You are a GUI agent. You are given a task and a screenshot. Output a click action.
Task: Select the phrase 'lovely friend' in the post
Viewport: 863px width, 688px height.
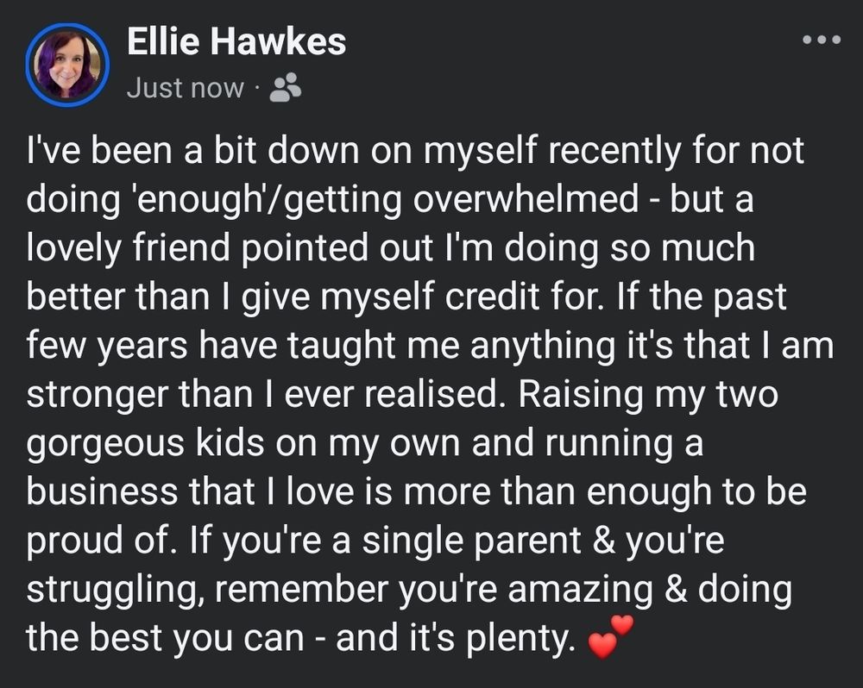(x=128, y=248)
